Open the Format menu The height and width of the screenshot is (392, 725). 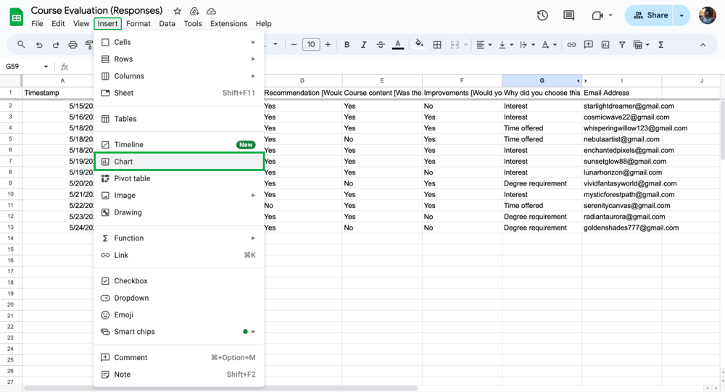coord(138,24)
